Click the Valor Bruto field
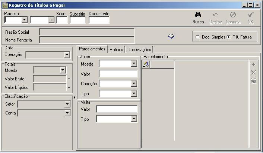Image resolution: width=263 pixels, height=153 pixels. click(x=50, y=79)
